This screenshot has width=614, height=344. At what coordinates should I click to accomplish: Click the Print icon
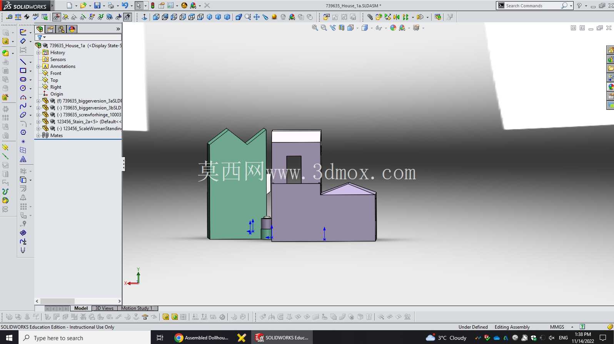pyautogui.click(x=111, y=5)
